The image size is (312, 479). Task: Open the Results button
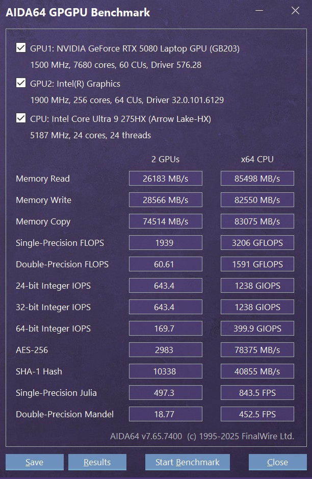97,462
